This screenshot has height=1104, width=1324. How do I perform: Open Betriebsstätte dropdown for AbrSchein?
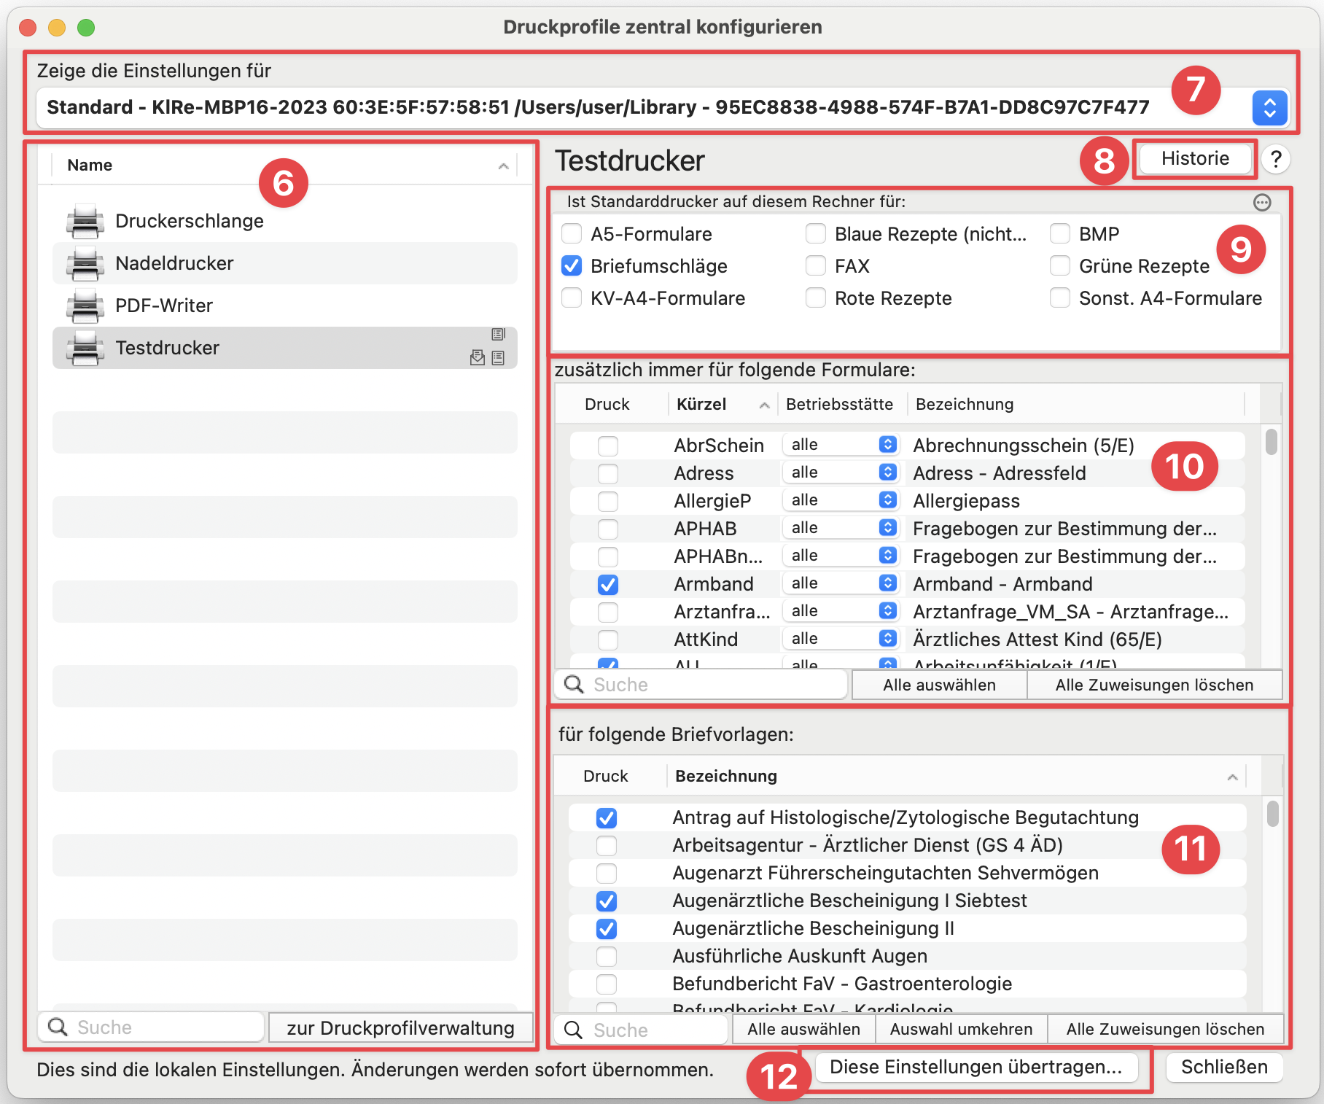(x=840, y=445)
